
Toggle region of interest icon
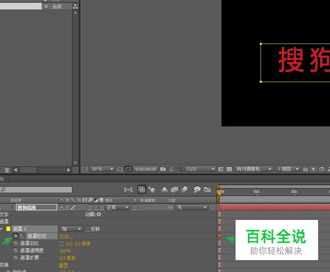221,169
